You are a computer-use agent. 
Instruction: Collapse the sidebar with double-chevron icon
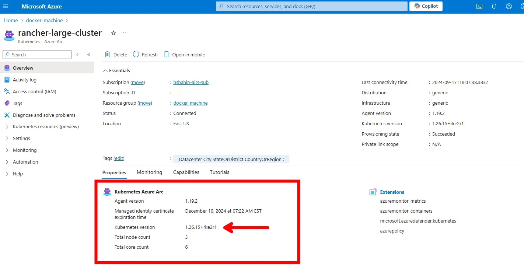coord(88,55)
